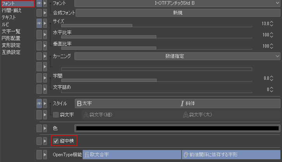Screen dimensions: 282x162
Task: Select 円形配置 category in list
Action: pyautogui.click(x=11, y=38)
